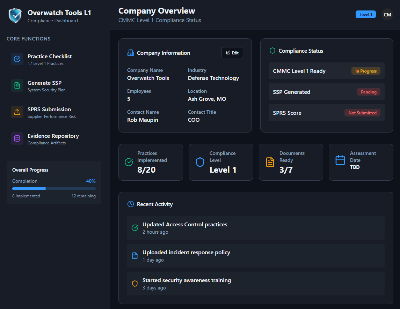
Task: Click the Assessment Date calendar icon
Action: pos(340,160)
